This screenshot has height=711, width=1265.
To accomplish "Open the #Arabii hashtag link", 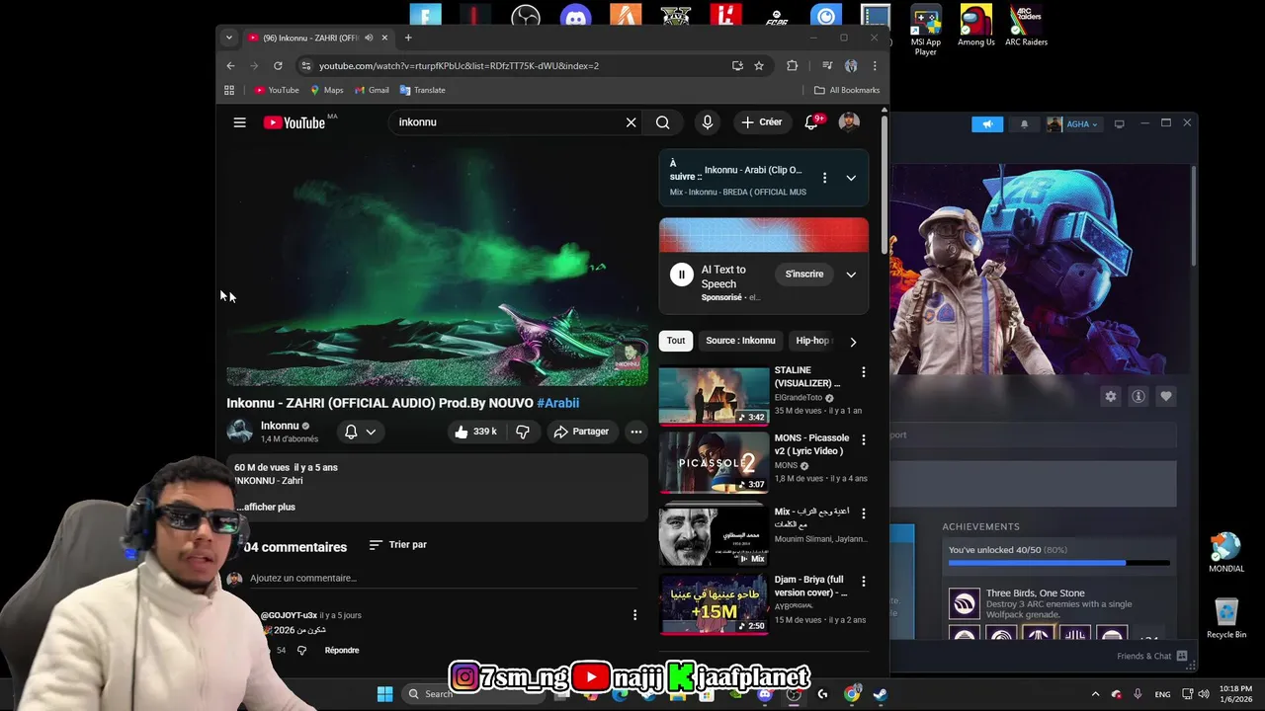I will tap(557, 403).
